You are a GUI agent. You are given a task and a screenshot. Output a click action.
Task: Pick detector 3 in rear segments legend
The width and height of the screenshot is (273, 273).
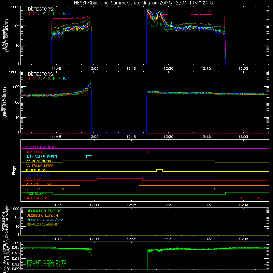[x=39, y=79]
